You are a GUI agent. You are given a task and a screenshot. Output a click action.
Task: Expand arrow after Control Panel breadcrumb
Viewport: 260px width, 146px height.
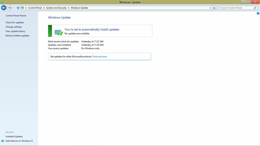(x=44, y=8)
